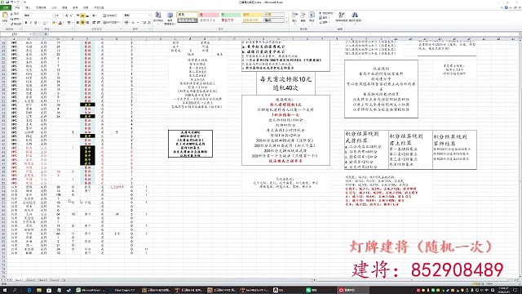Click the QQ taskbar button
The image size is (522, 294).
tap(286, 291)
